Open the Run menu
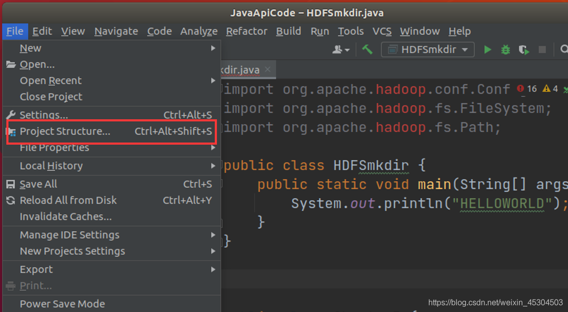 pos(320,32)
